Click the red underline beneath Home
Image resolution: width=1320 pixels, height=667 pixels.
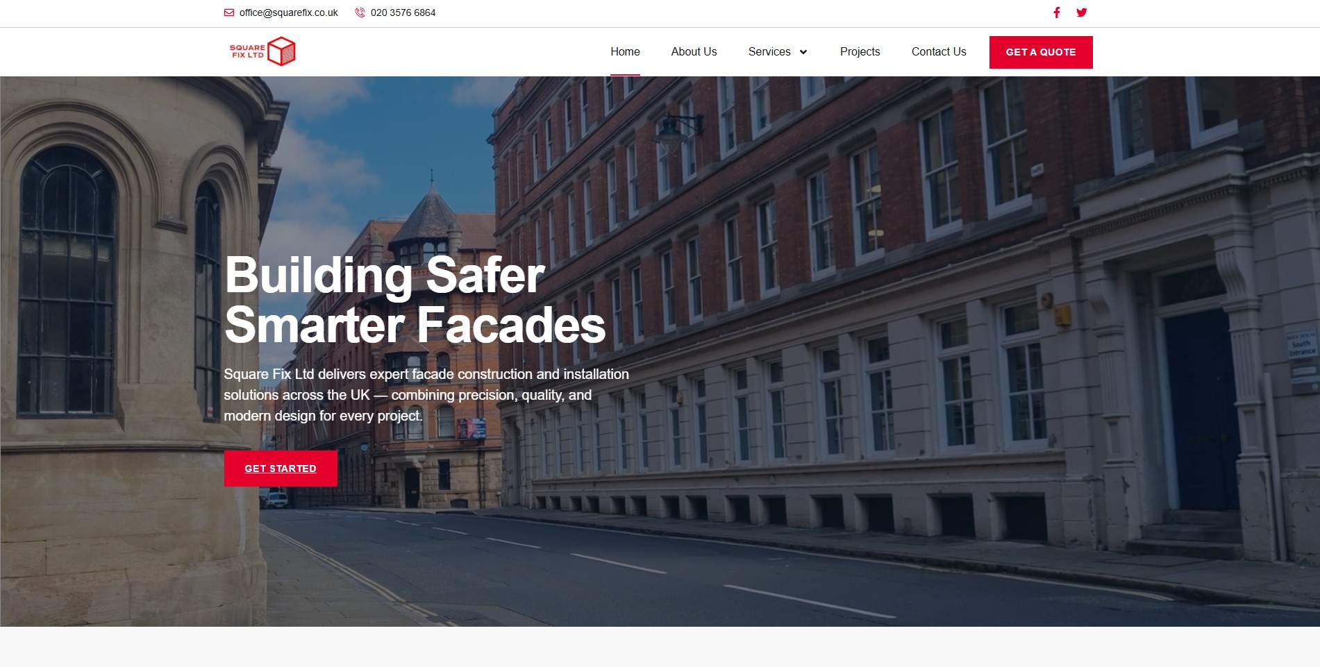click(625, 74)
